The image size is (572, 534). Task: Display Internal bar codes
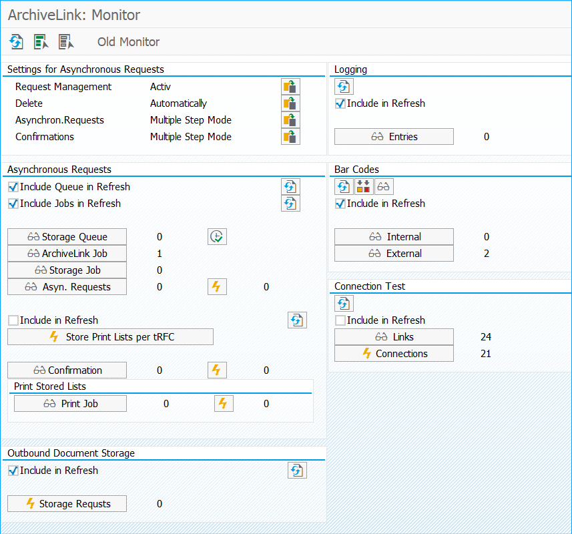(x=394, y=237)
